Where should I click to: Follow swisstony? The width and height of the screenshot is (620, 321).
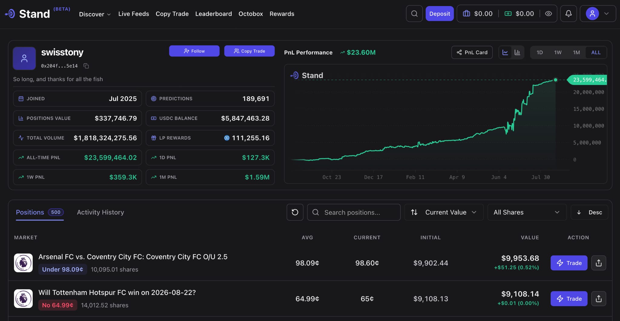194,51
